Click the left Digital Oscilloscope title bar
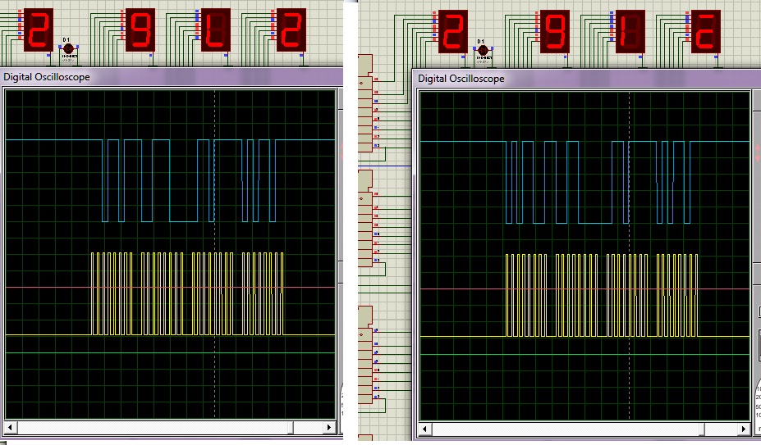This screenshot has width=761, height=445. click(x=164, y=76)
